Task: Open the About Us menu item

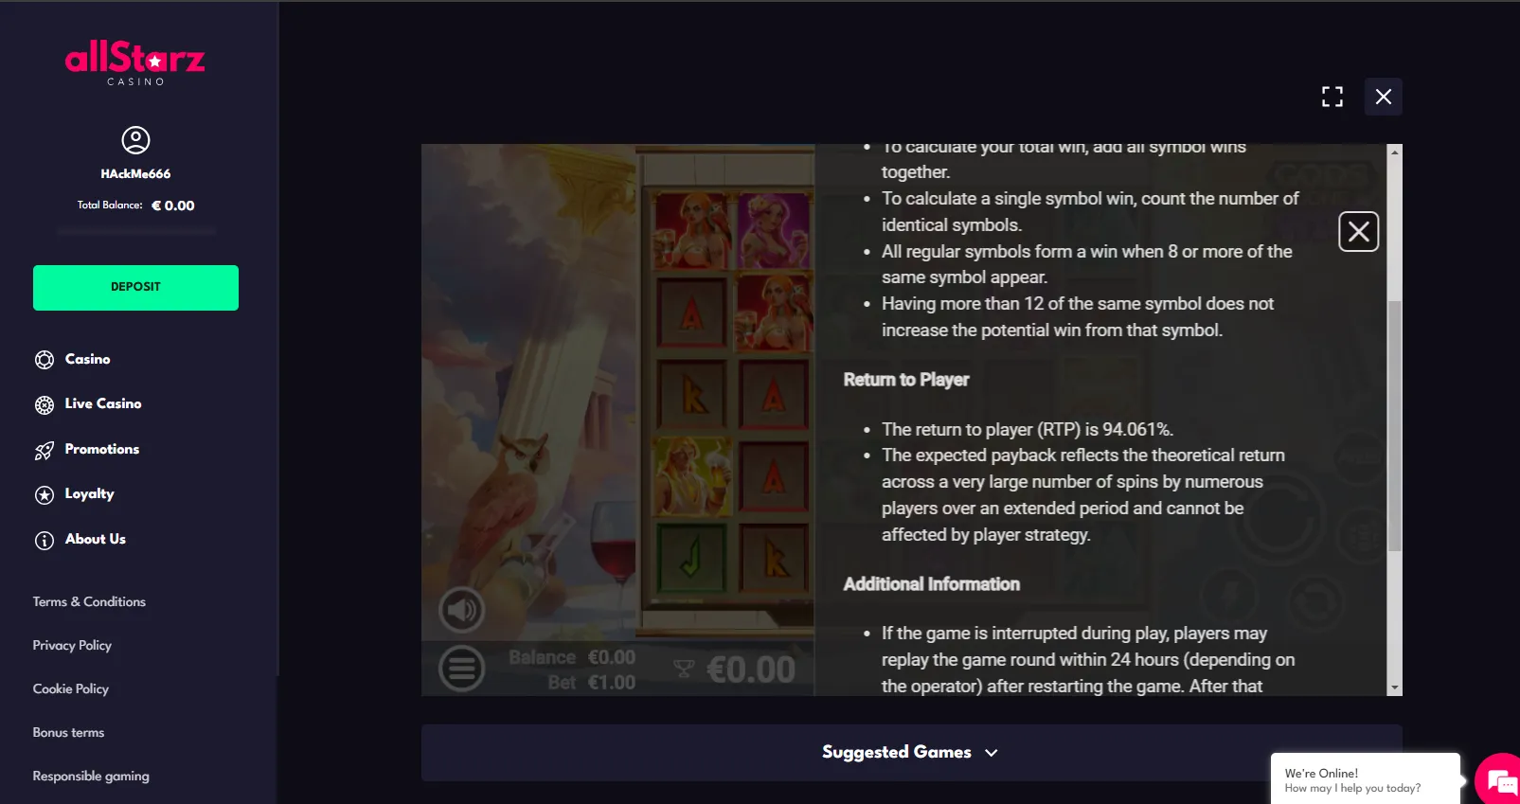Action: click(95, 539)
